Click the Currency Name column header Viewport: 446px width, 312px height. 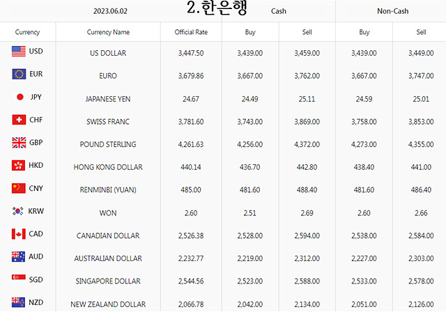coord(108,32)
